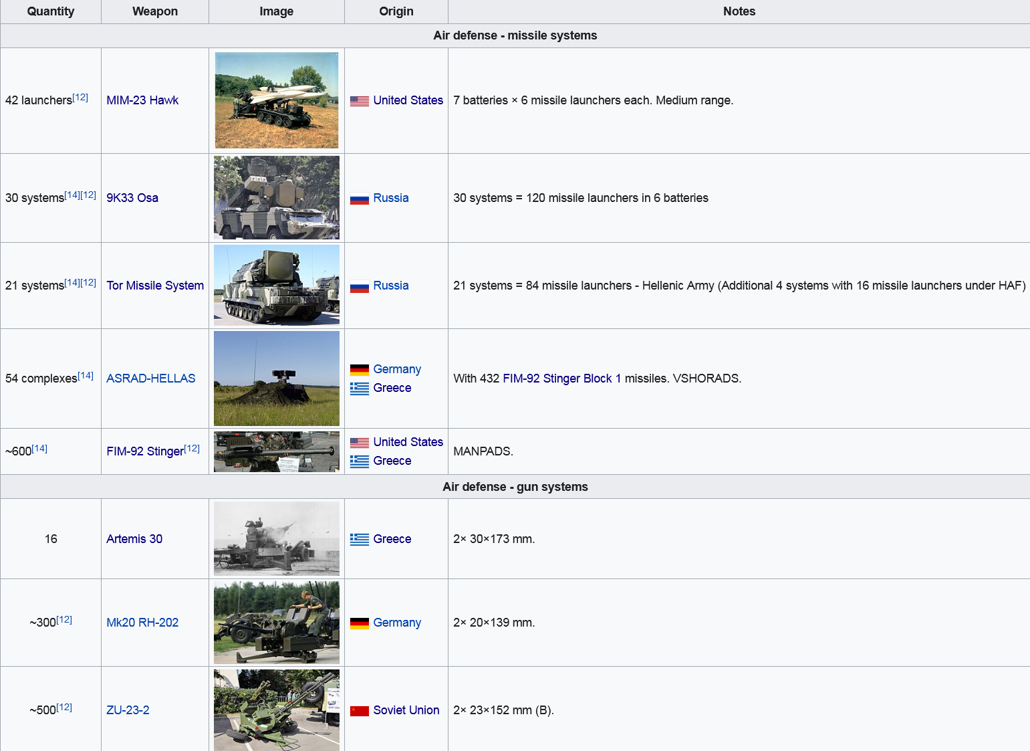Select 'Air defense - gun systems' section heading
This screenshot has width=1030, height=751.
pyautogui.click(x=515, y=487)
